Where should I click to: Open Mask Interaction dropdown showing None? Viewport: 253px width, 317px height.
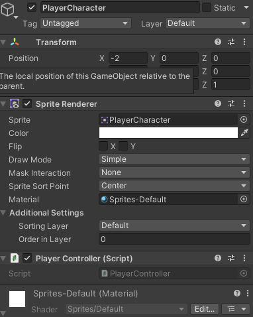pos(174,172)
